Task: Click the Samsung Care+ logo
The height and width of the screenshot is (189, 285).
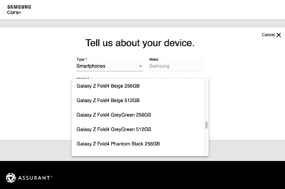Action: click(x=19, y=10)
